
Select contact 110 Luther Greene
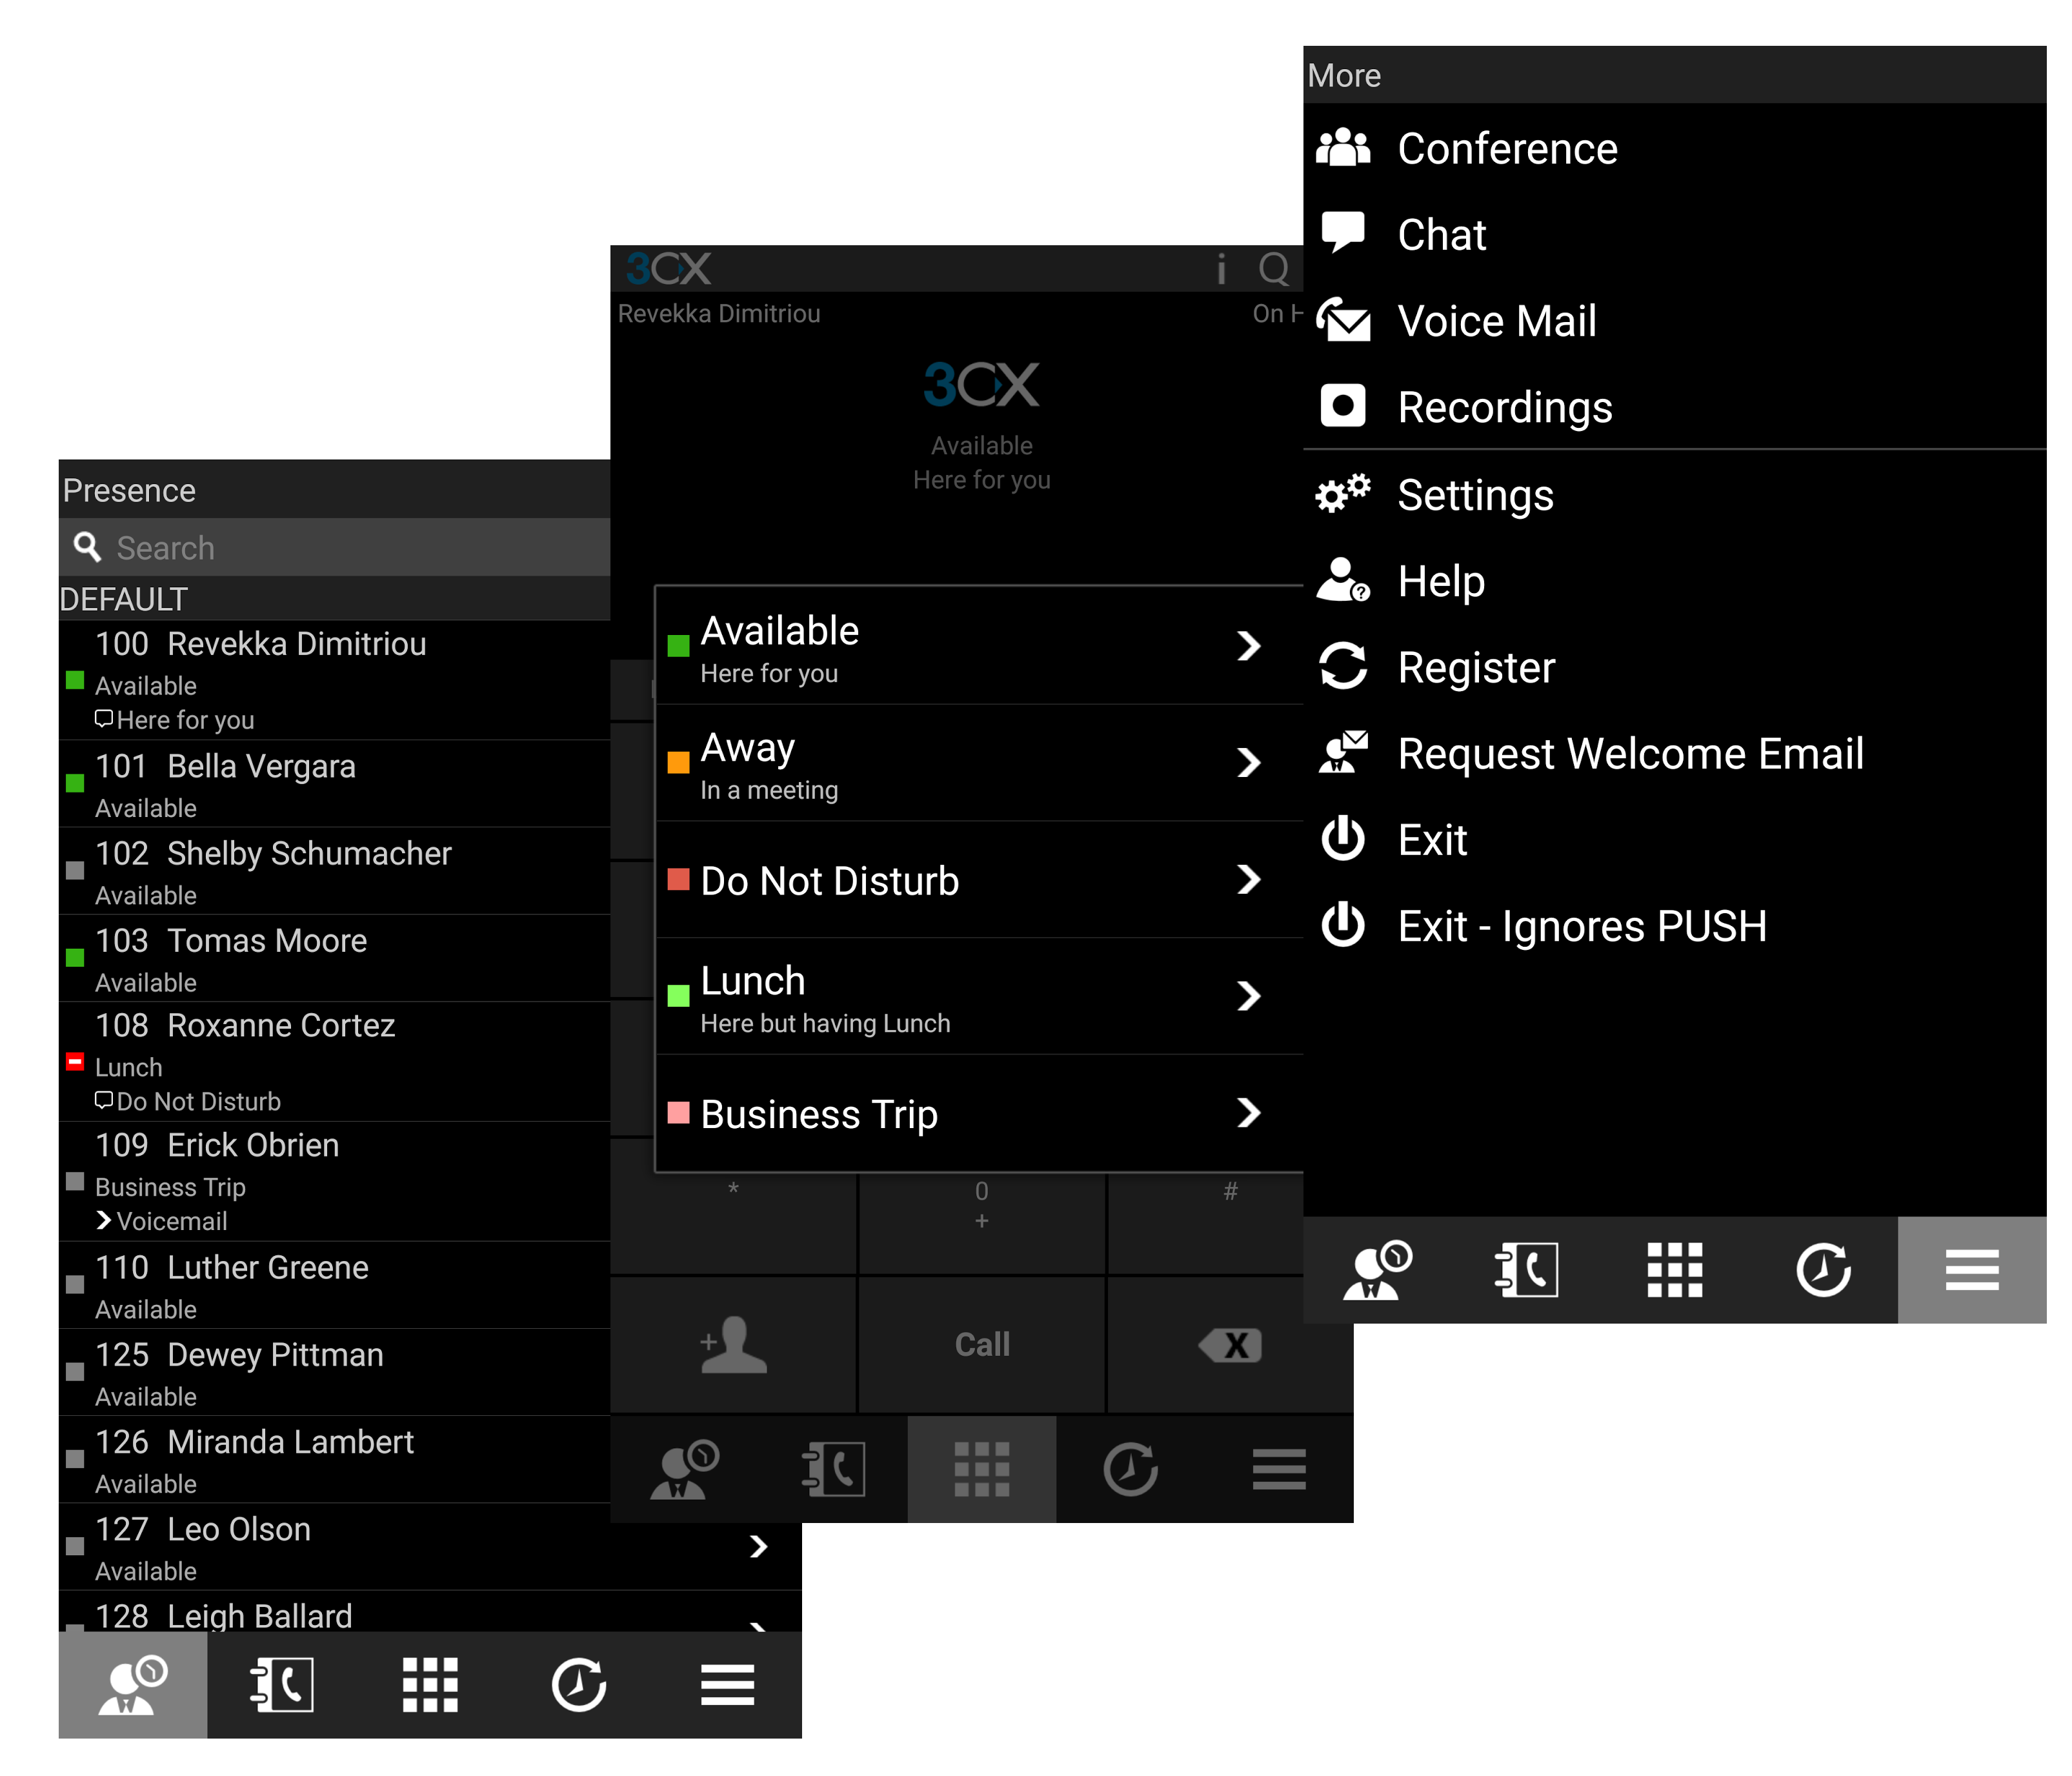[334, 1285]
